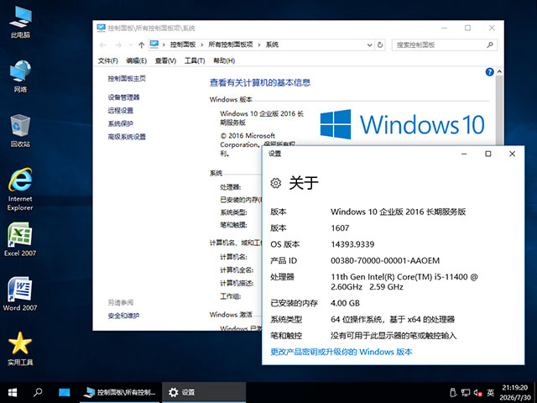The height and width of the screenshot is (403, 537).
Task: Open 设备管理器 link
Action: point(123,97)
